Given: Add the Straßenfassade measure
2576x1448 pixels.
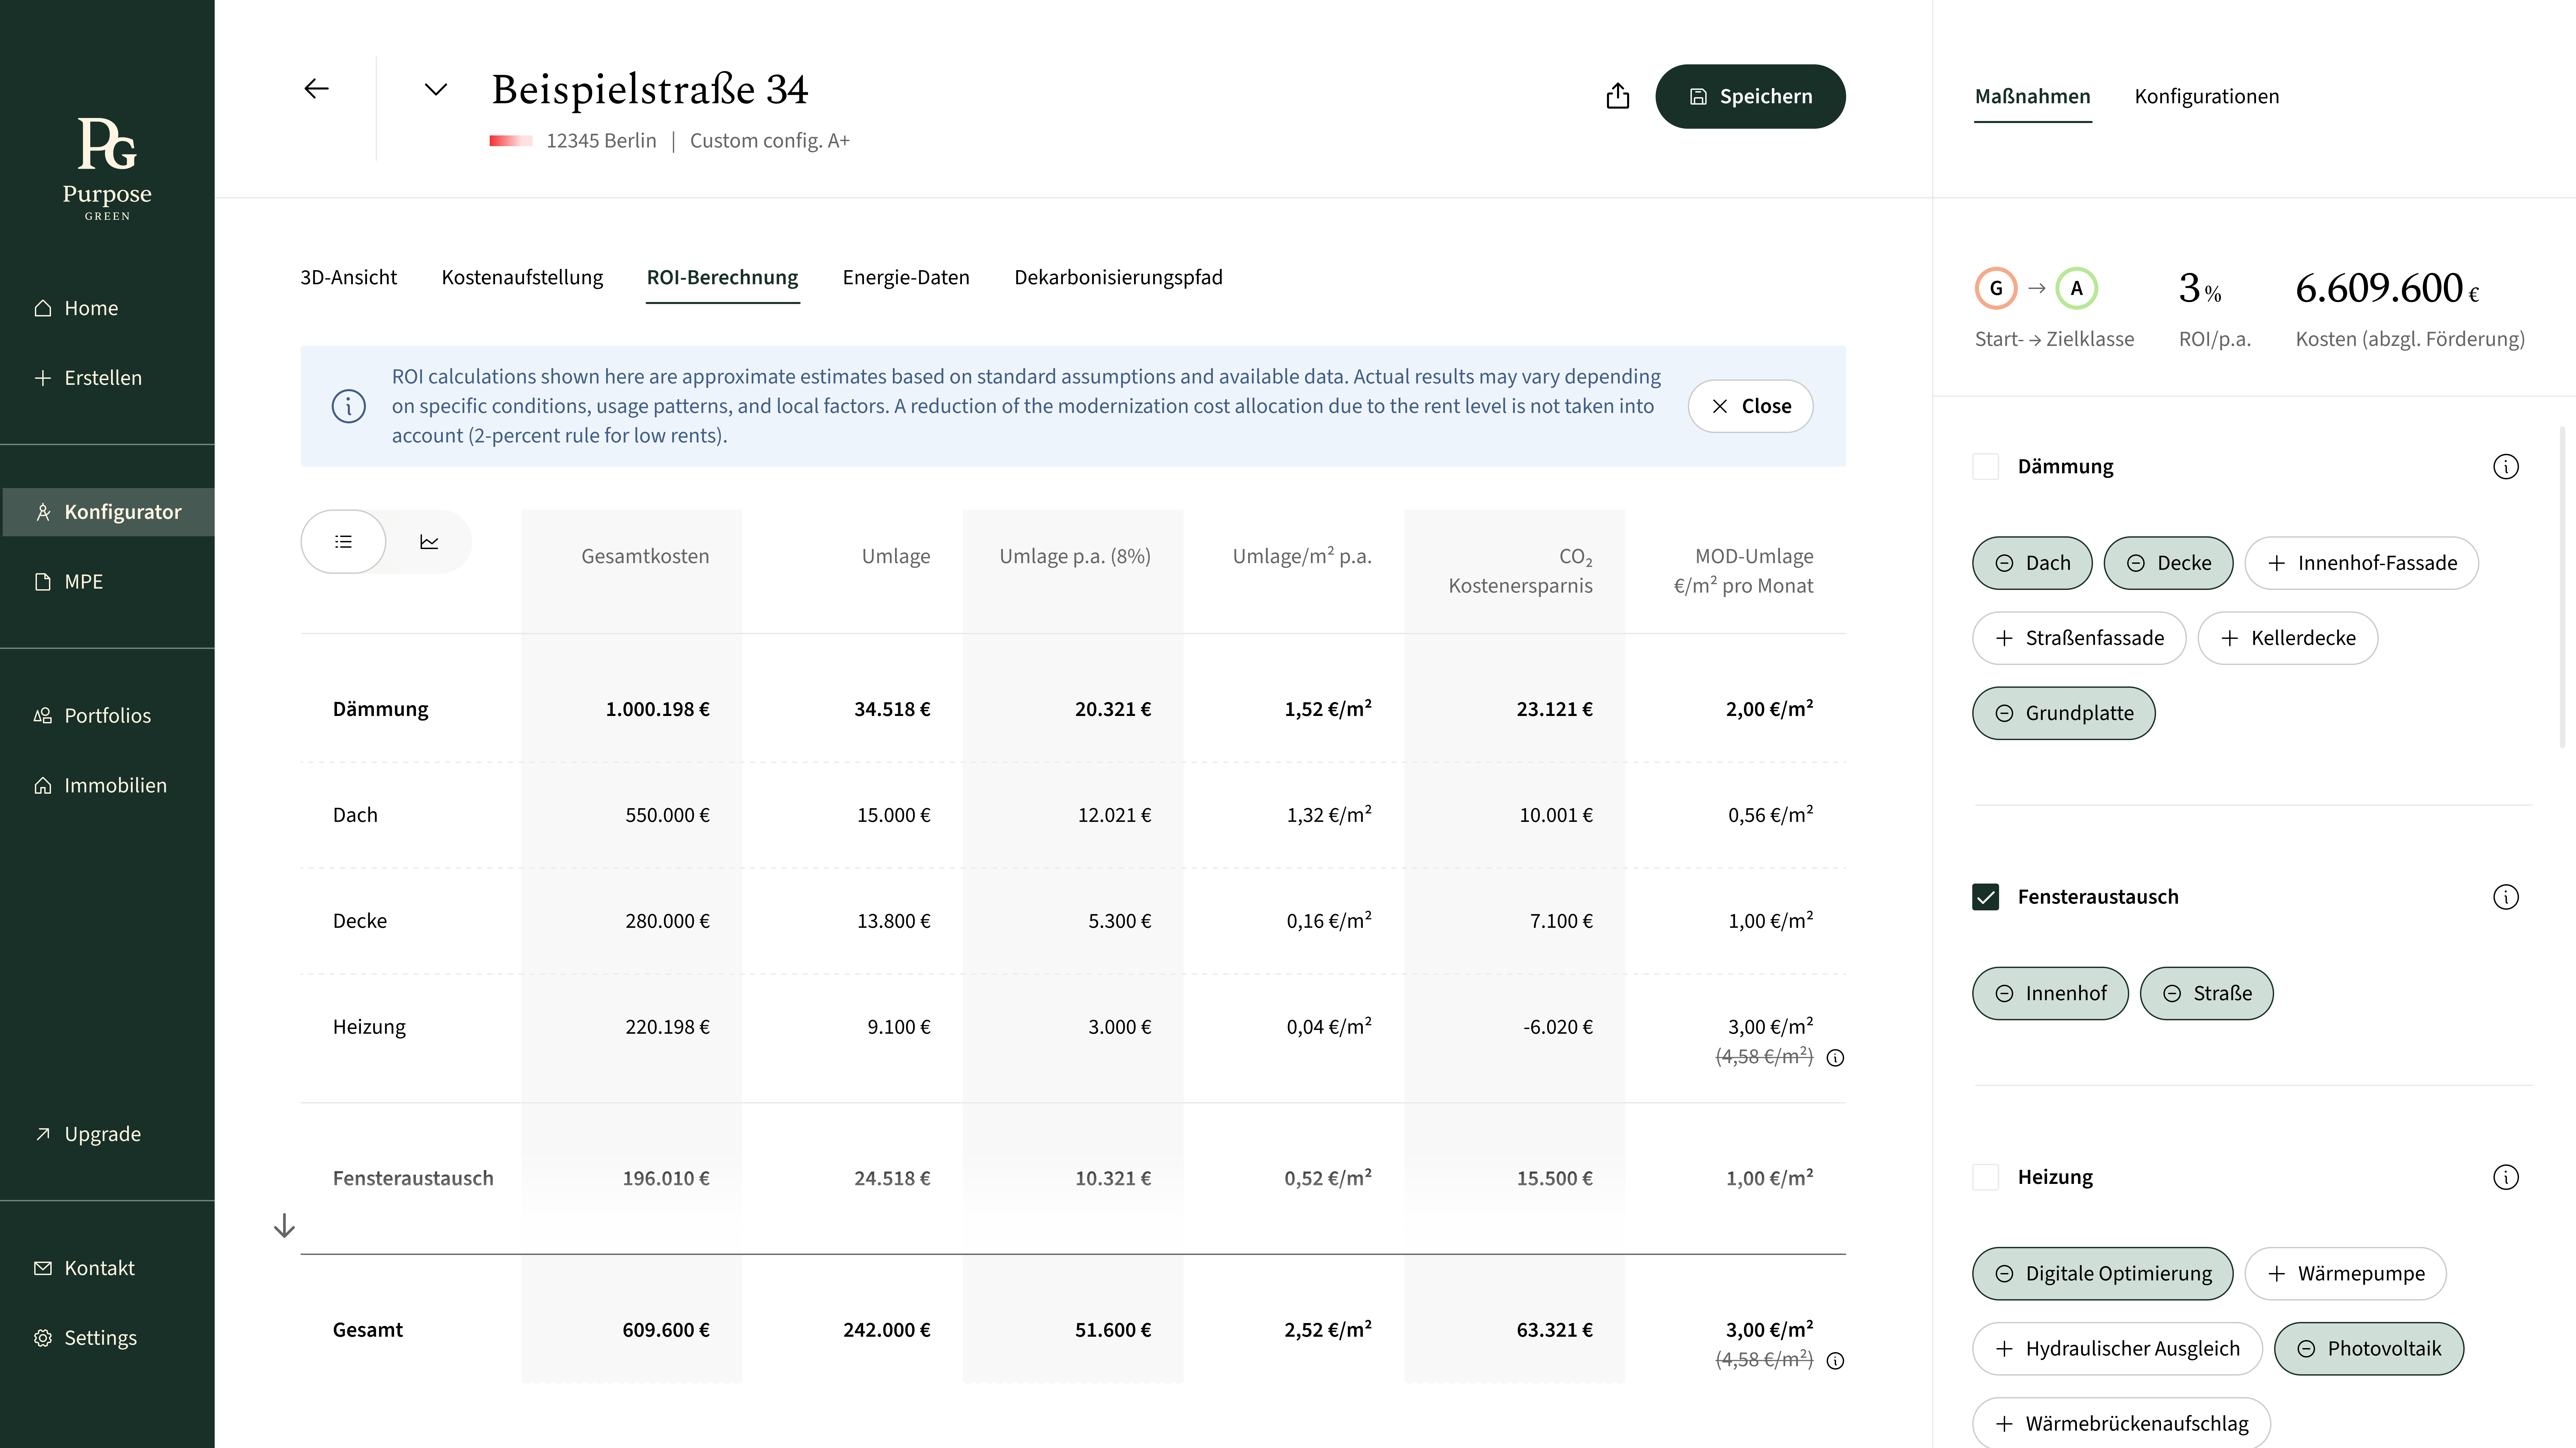Looking at the screenshot, I should pos(2079,639).
